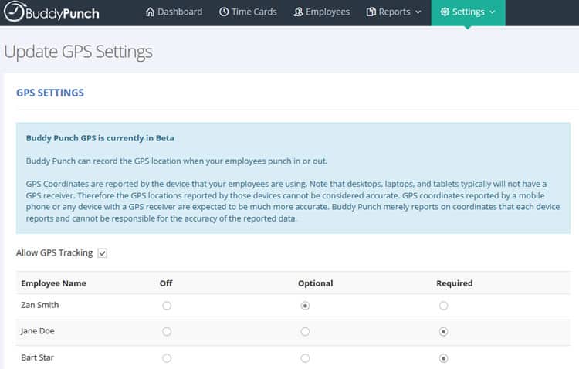Viewport: 579px width, 369px height.
Task: Set Bart Star GPS to Off
Action: [x=167, y=358]
